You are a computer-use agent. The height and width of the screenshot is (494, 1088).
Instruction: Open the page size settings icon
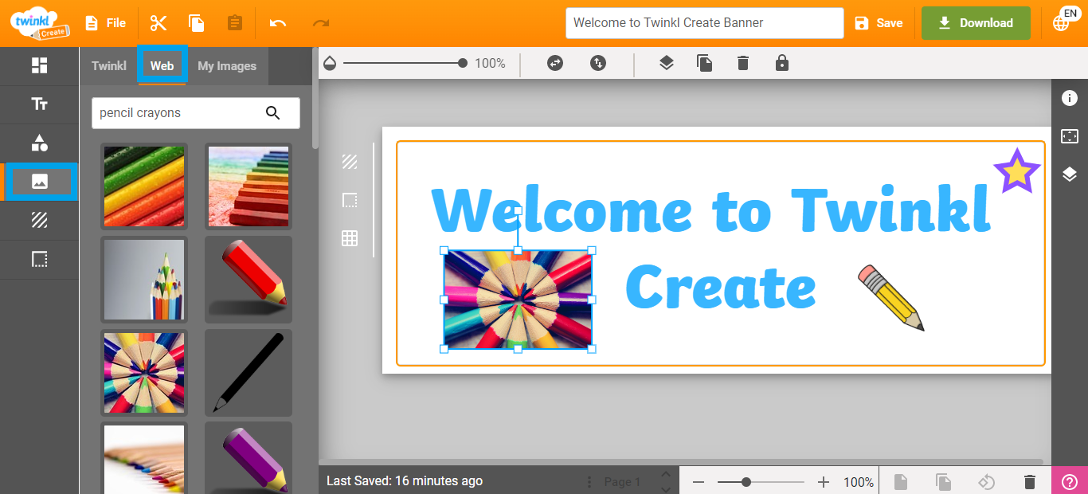click(1070, 136)
